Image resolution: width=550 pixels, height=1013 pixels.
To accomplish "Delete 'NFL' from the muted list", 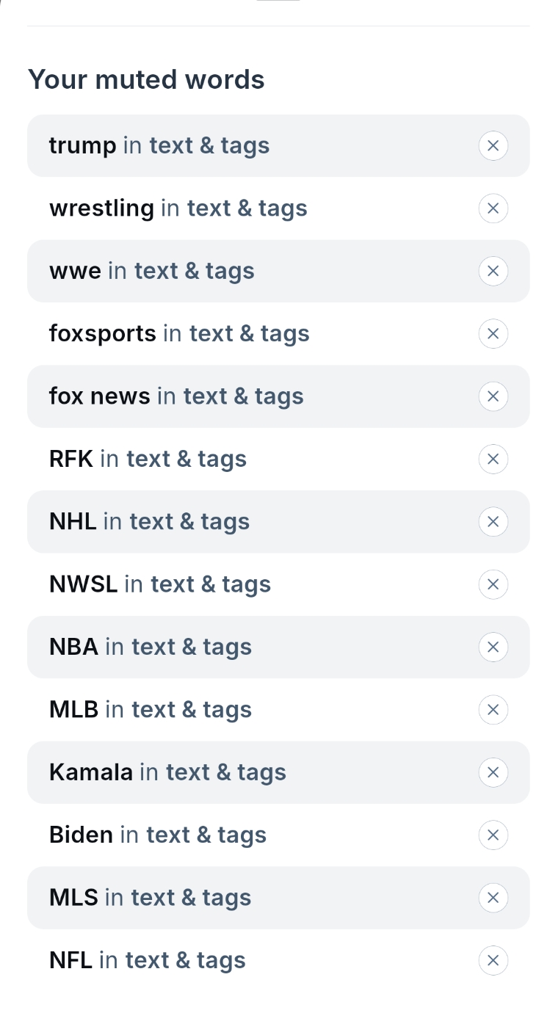I will pos(493,960).
